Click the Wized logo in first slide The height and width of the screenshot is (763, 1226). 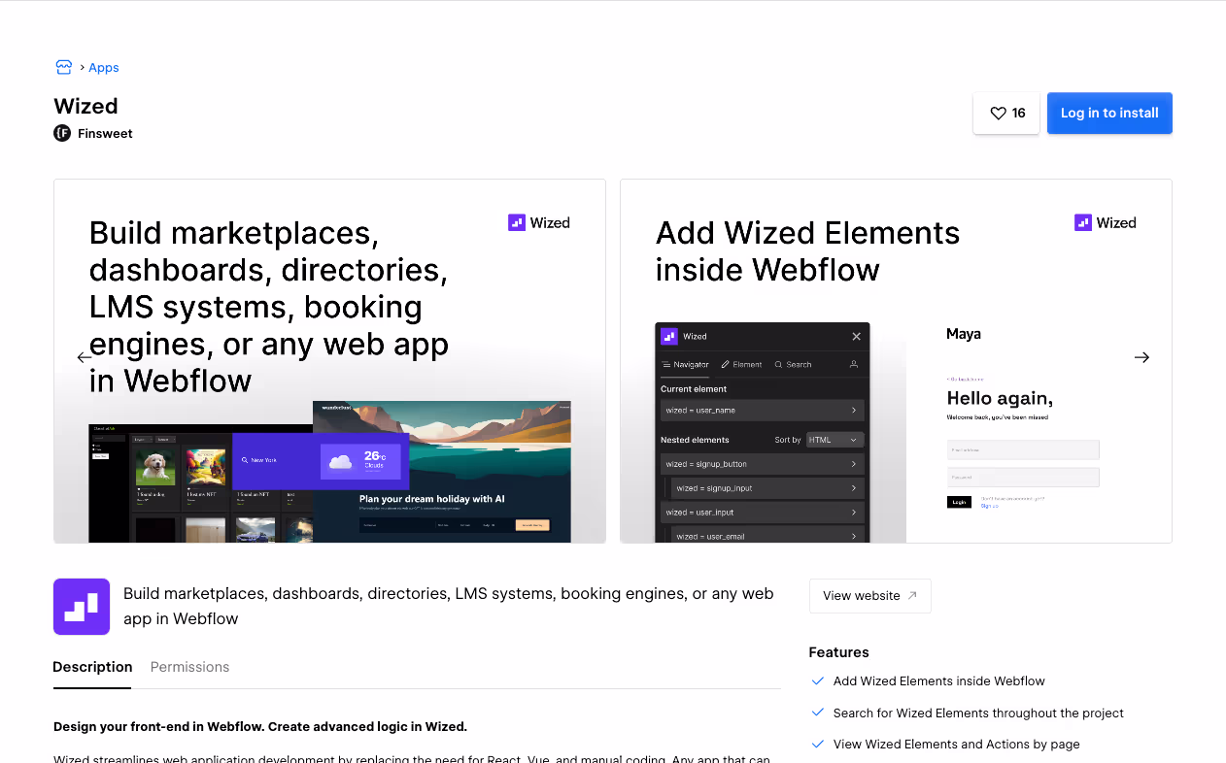coord(539,222)
